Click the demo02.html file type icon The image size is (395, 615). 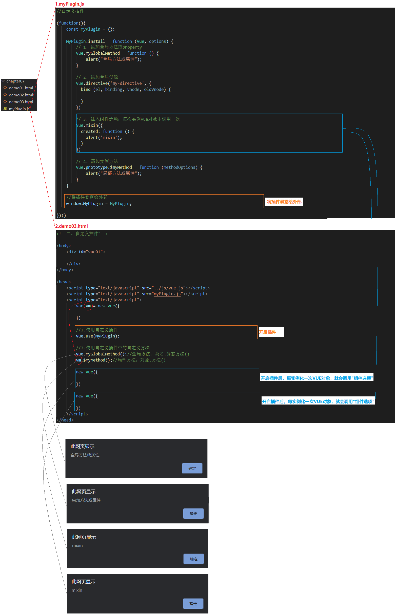click(5, 95)
